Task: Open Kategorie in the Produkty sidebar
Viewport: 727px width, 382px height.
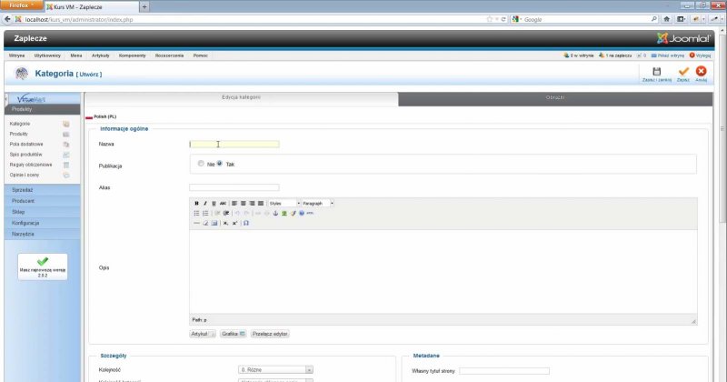Action: (x=20, y=123)
